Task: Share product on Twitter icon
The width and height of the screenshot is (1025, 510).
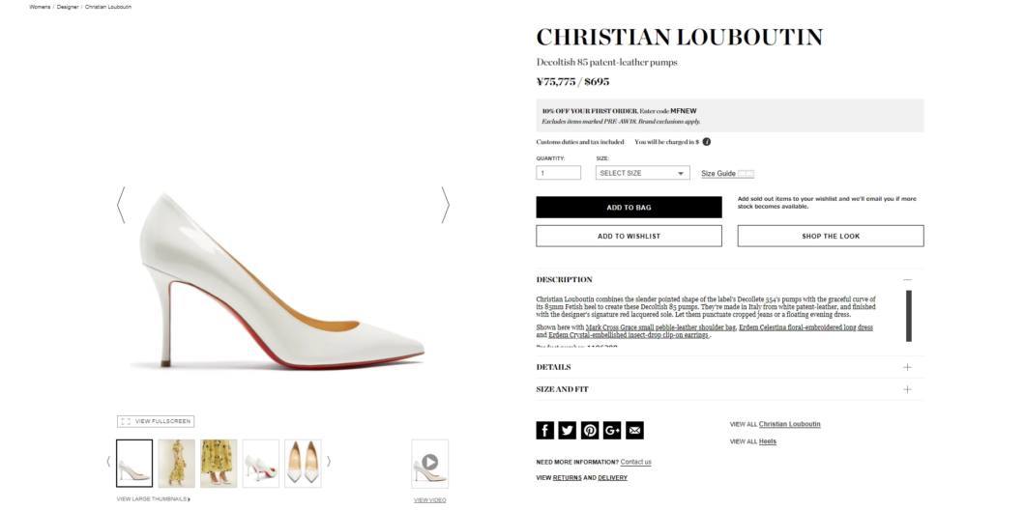Action: pyautogui.click(x=568, y=430)
